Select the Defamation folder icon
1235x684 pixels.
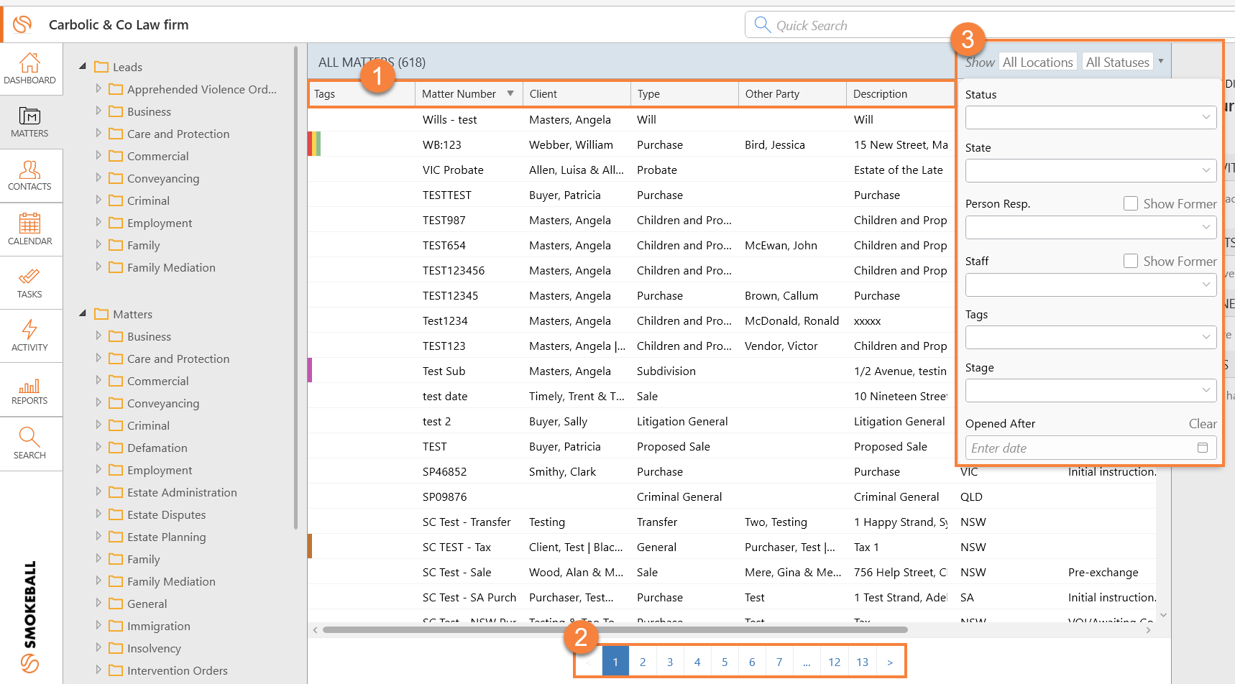[116, 448]
